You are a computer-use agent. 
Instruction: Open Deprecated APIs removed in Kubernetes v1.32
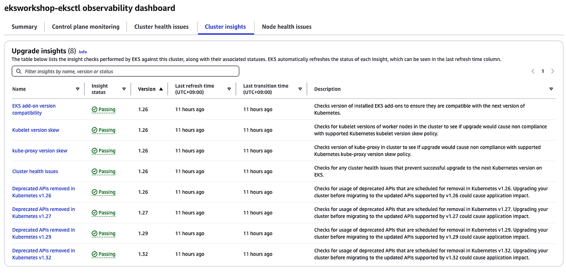pos(44,254)
